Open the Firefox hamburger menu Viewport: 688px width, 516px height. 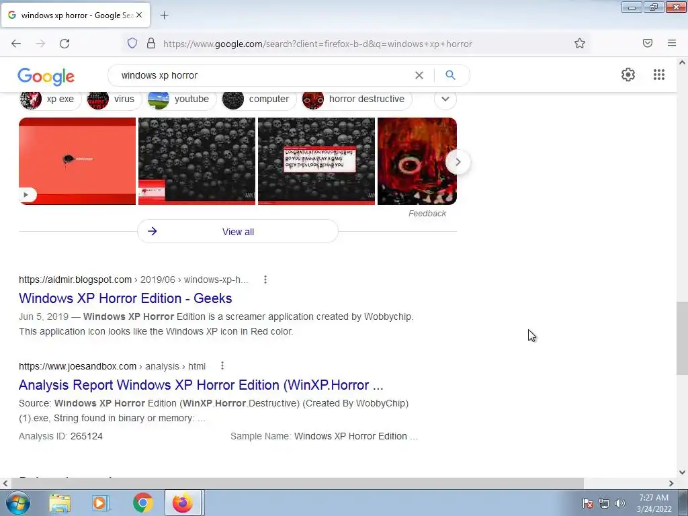click(x=672, y=43)
